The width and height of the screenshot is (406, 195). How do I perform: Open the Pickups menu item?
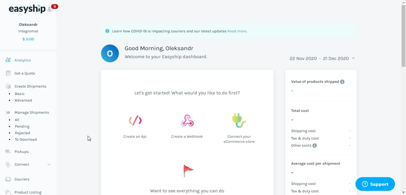click(22, 152)
